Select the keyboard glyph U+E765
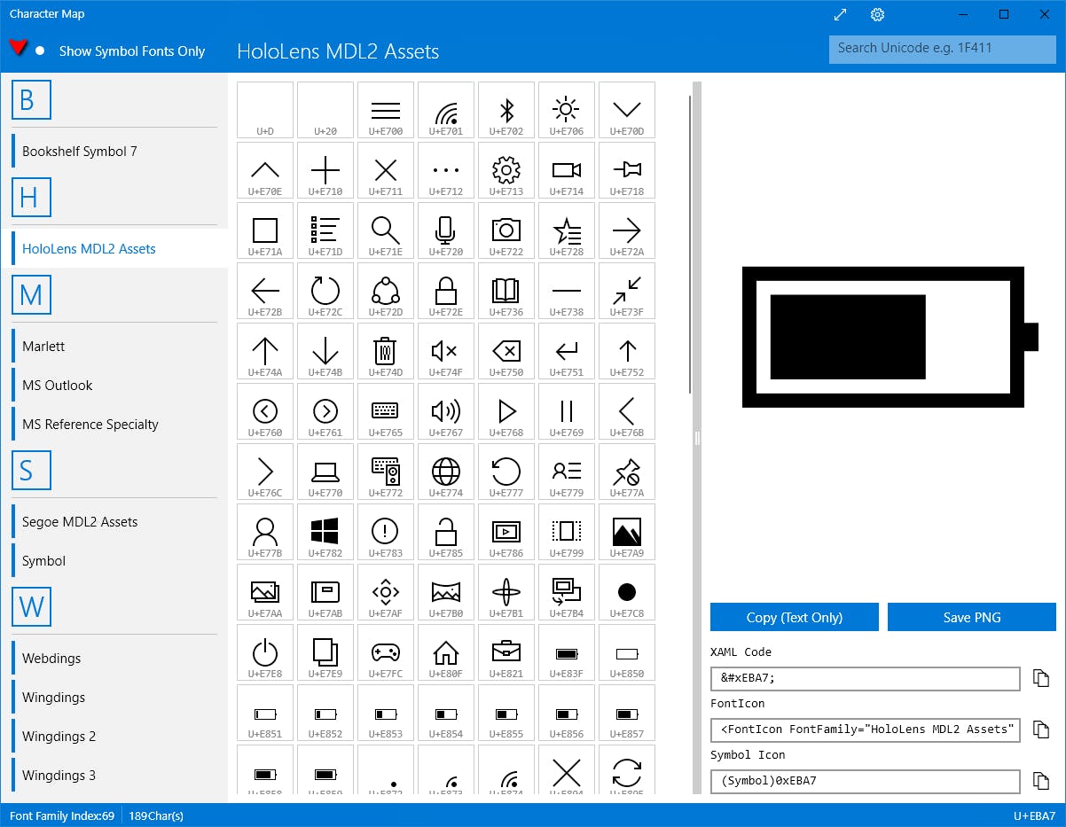Screen dimensions: 1066x827 [386, 411]
